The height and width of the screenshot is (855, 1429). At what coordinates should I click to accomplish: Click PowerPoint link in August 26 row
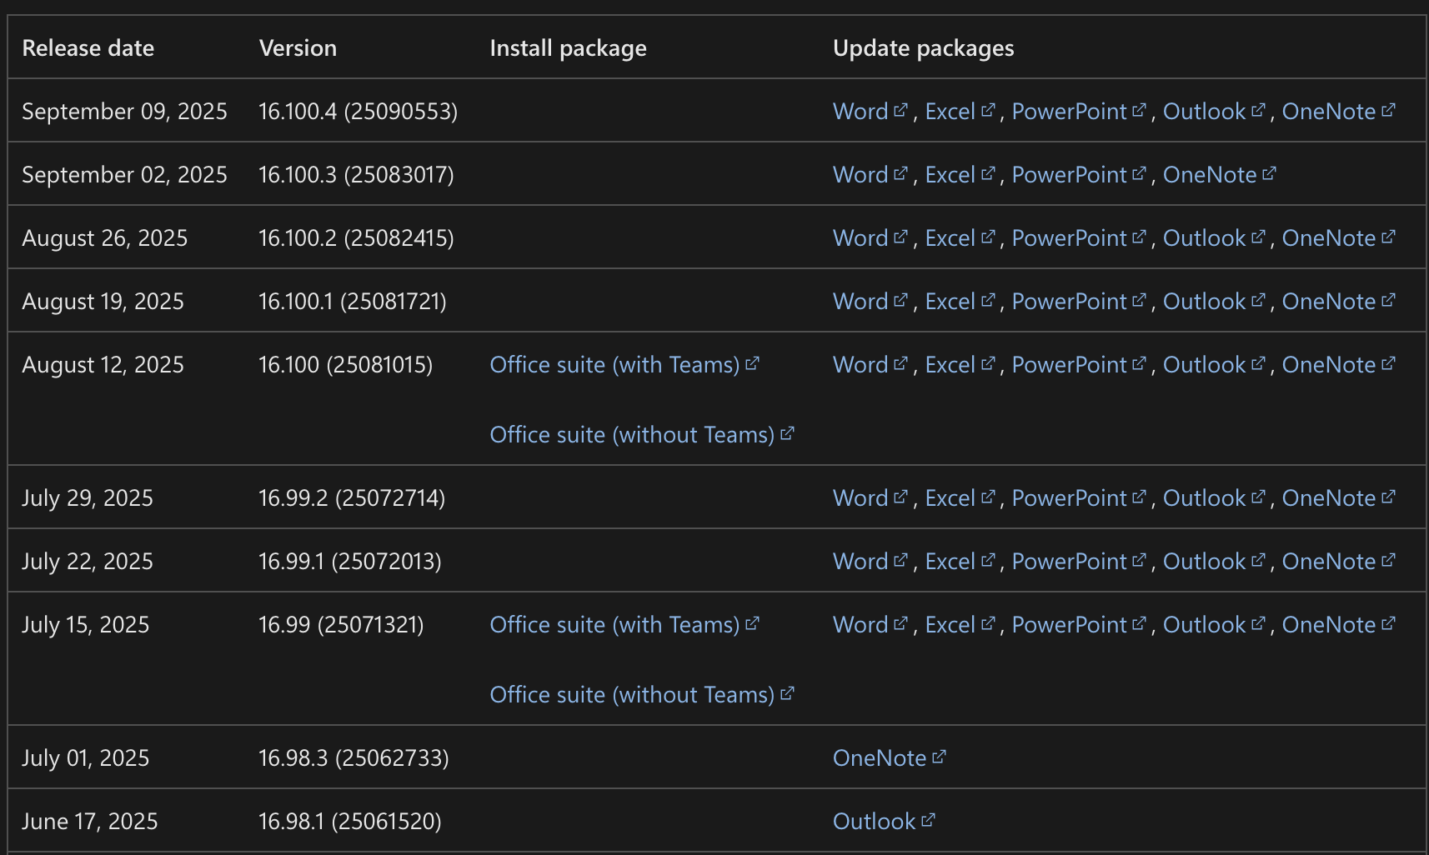click(1069, 238)
